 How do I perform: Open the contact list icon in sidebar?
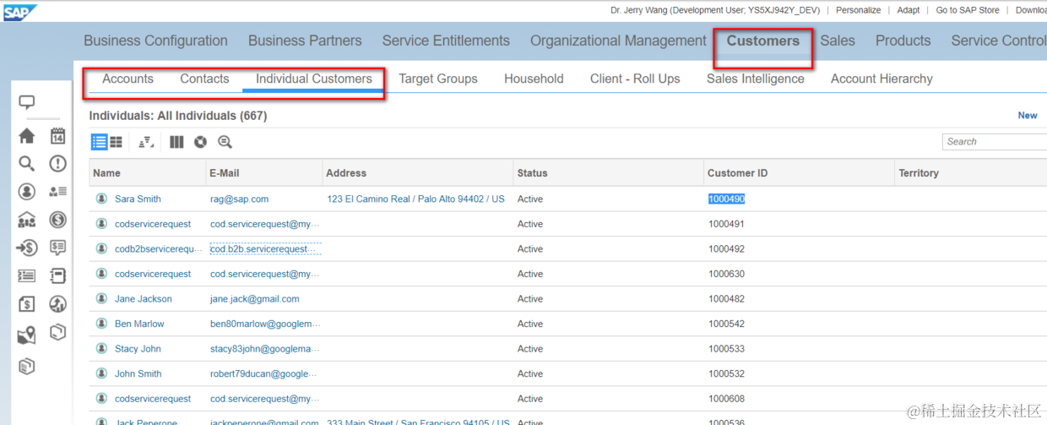[57, 192]
